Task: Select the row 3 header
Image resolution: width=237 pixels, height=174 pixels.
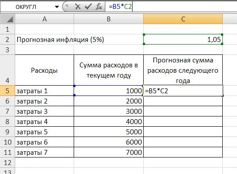Action: 8,50
